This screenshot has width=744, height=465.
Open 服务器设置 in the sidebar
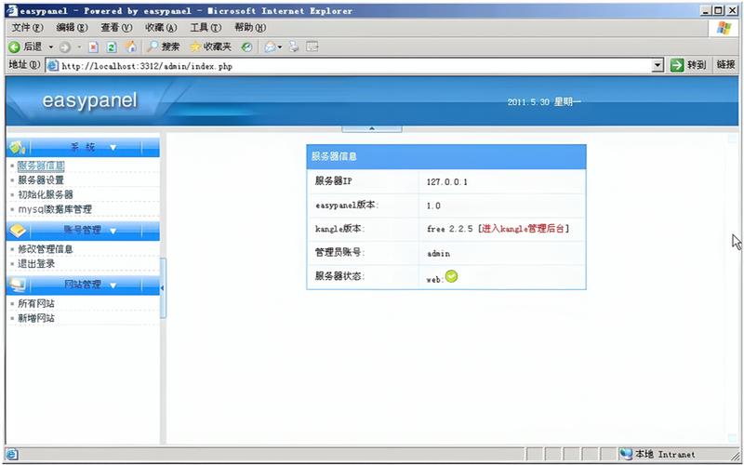pos(41,180)
